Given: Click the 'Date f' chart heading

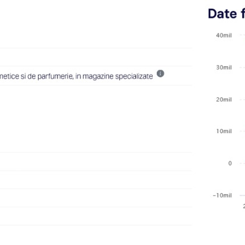Looking at the screenshot, I should coord(226,14).
